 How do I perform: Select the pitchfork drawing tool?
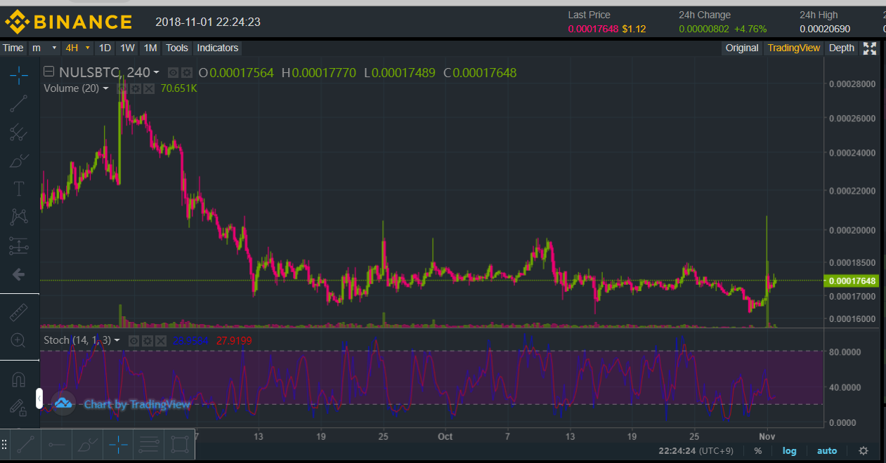tap(19, 132)
